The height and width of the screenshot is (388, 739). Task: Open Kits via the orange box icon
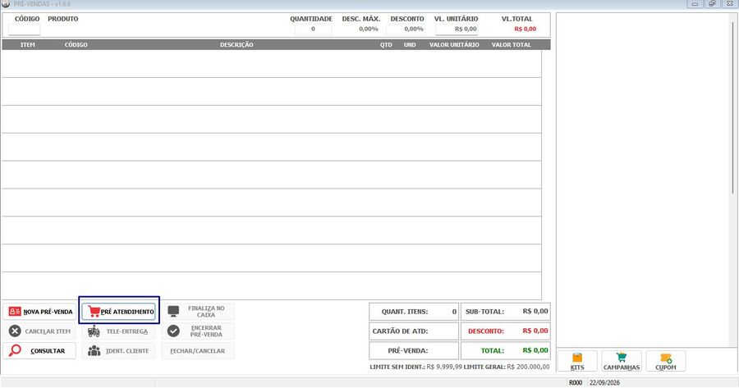coord(577,358)
